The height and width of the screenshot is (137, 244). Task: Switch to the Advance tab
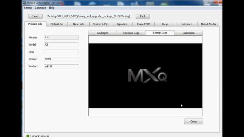click(x=187, y=24)
